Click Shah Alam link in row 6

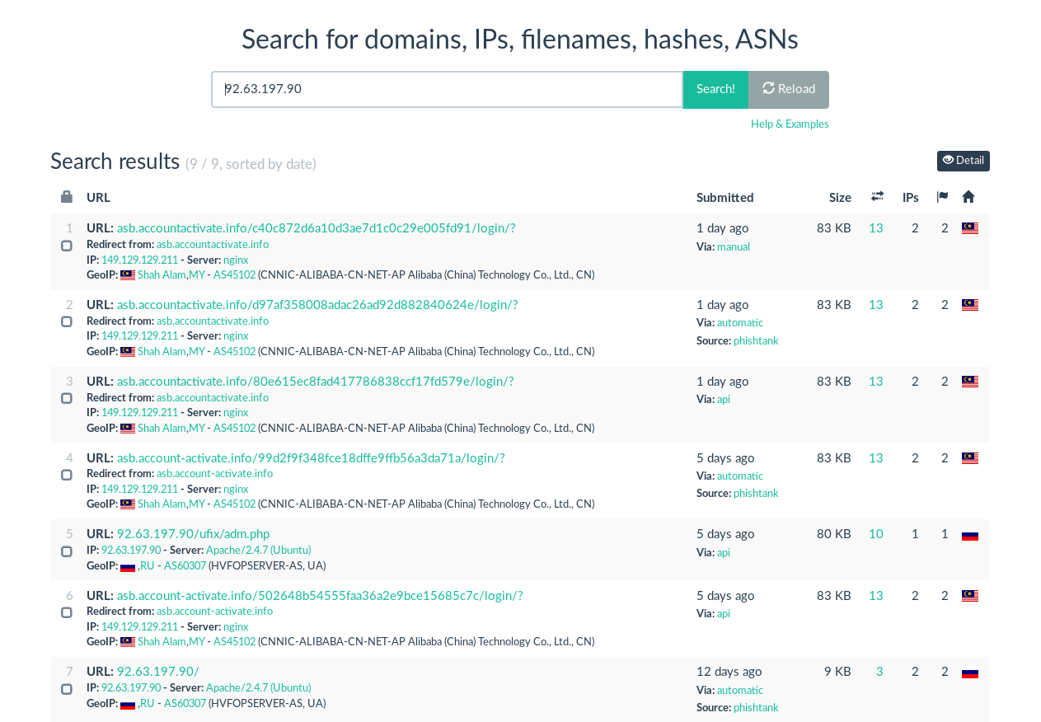point(162,642)
